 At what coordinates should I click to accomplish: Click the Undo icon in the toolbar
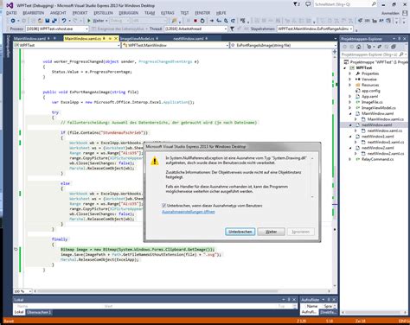(x=64, y=21)
